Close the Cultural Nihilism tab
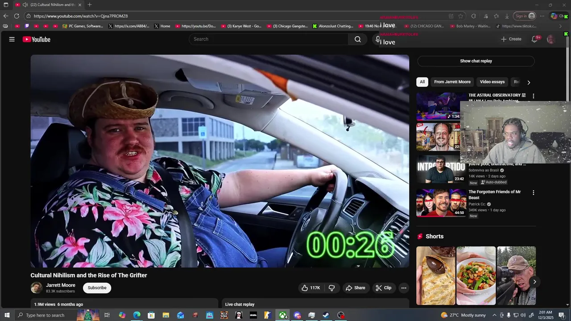The width and height of the screenshot is (571, 321). [x=80, y=5]
